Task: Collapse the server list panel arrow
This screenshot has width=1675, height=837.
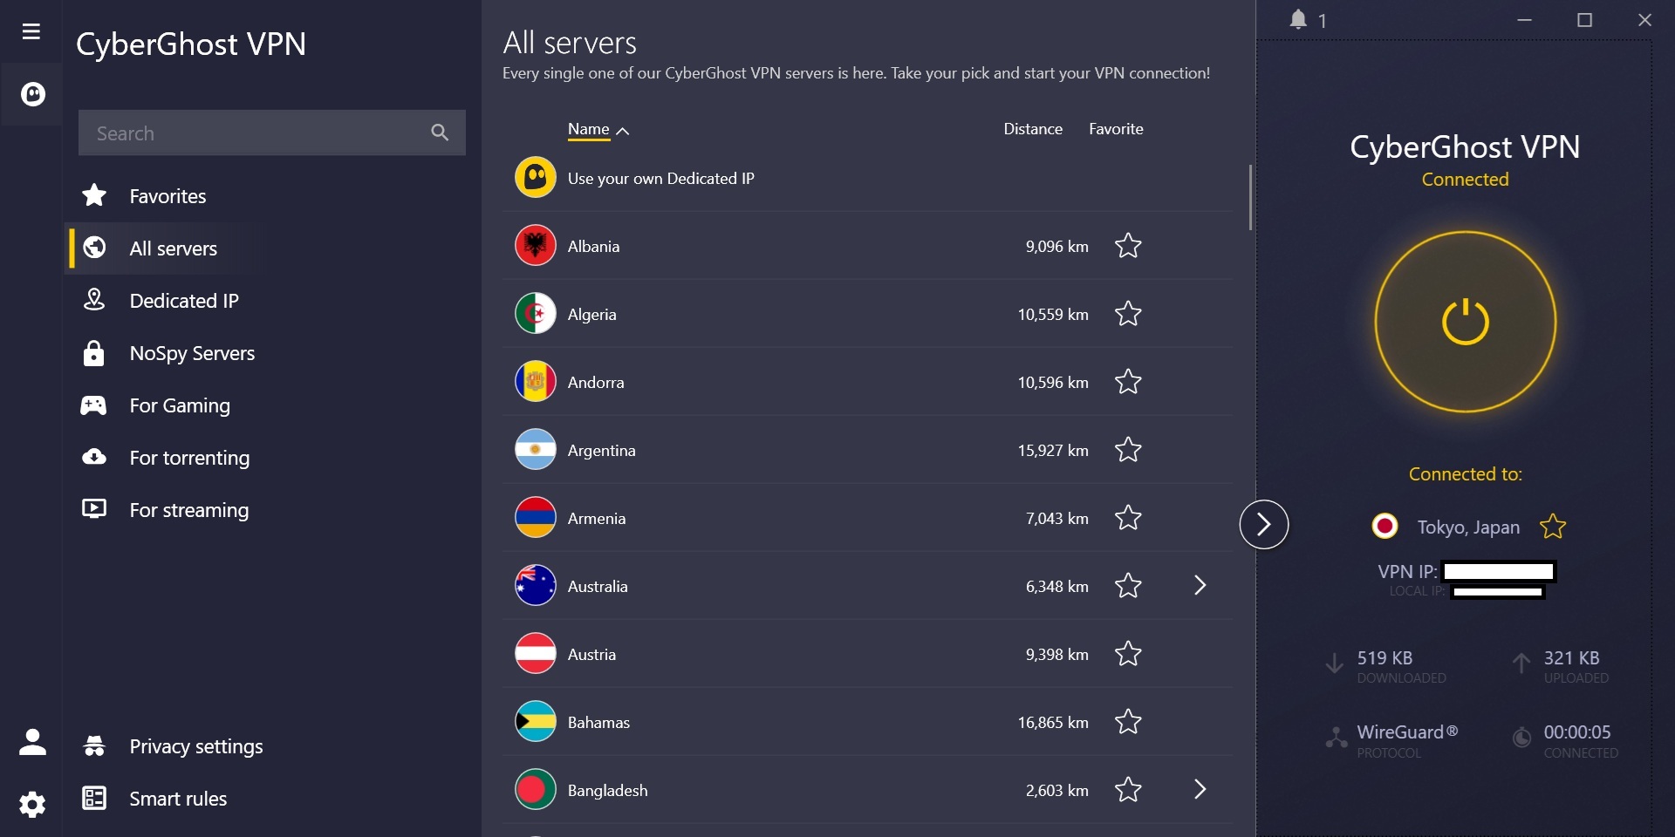Action: click(1263, 525)
